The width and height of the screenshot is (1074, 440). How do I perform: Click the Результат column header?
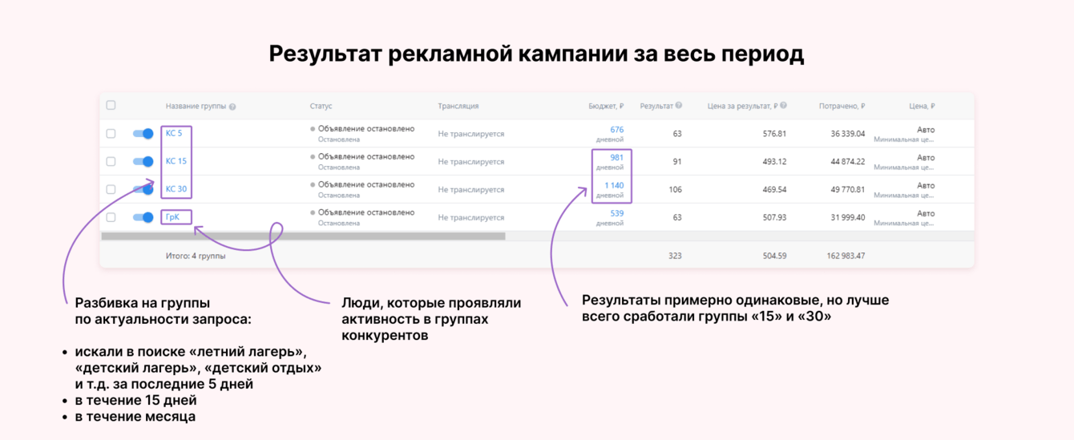pyautogui.click(x=656, y=106)
